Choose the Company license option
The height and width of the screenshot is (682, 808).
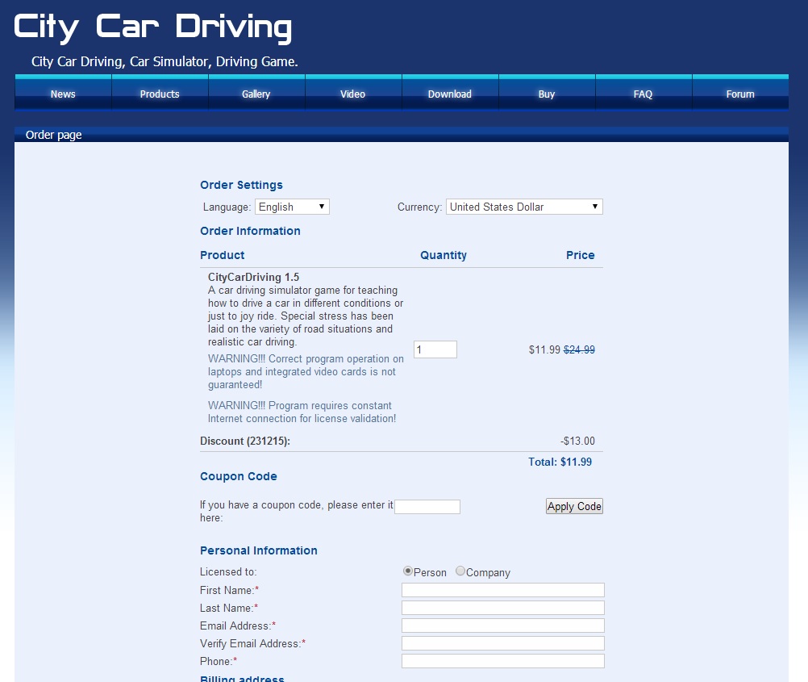click(x=460, y=571)
